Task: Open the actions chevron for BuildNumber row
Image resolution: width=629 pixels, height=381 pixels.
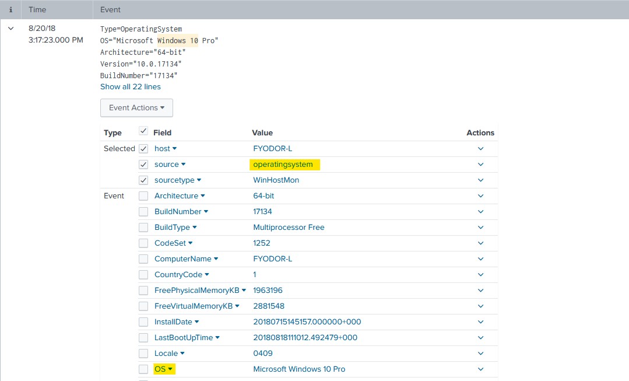Action: click(480, 212)
